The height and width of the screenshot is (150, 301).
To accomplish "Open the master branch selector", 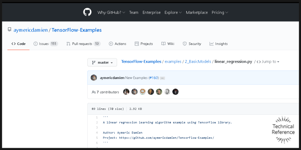I will tap(102, 62).
